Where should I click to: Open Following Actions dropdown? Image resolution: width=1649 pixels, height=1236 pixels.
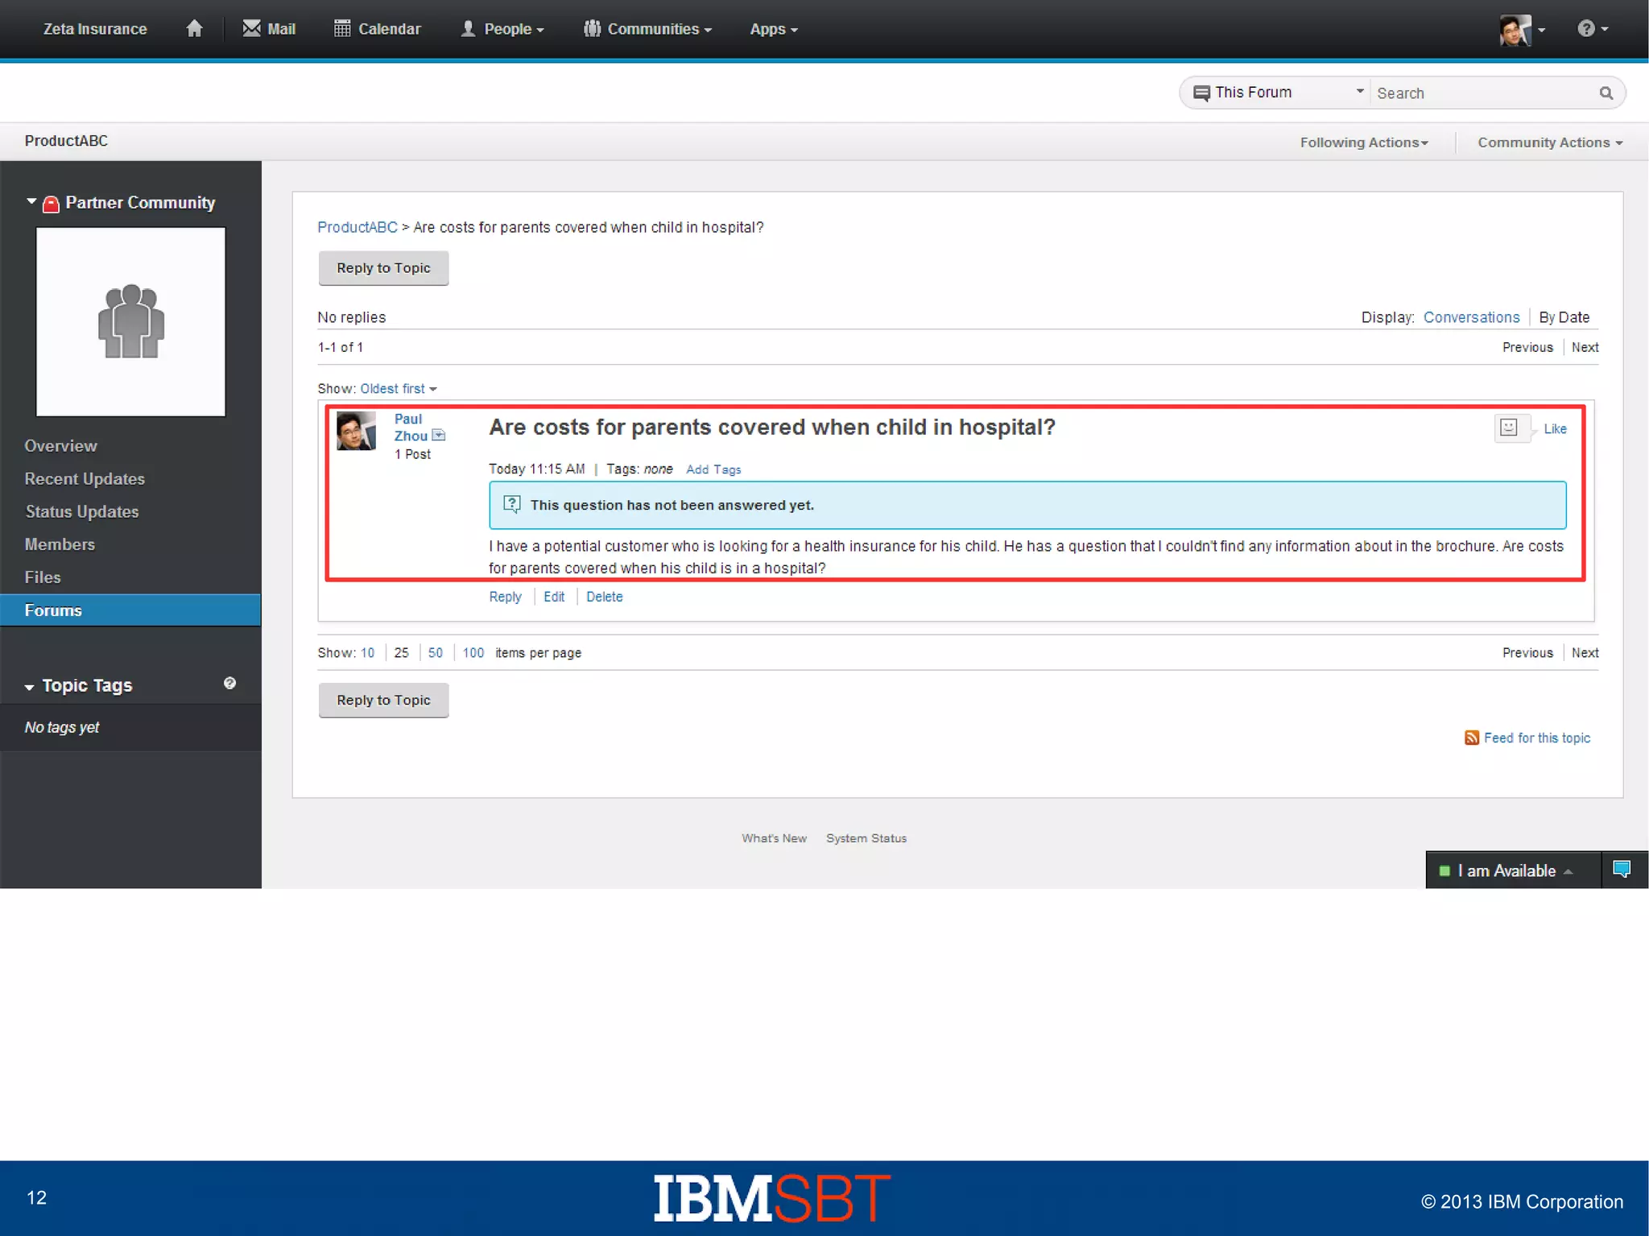click(1364, 143)
